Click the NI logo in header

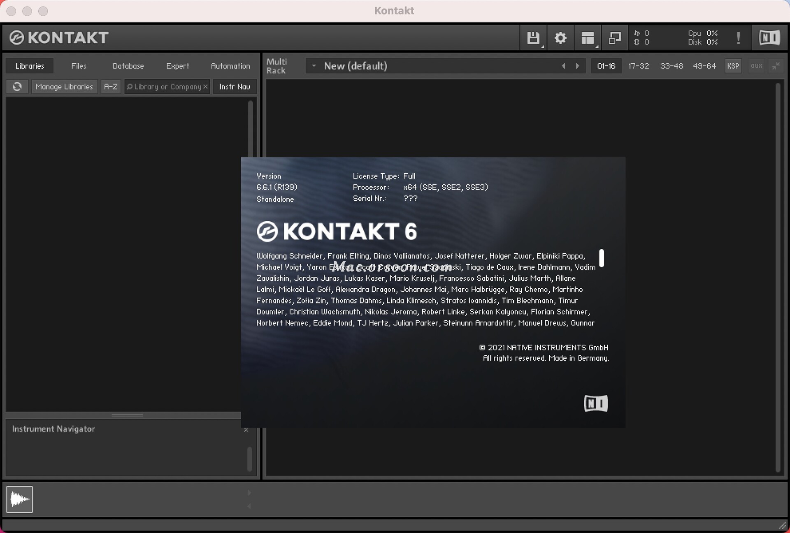(769, 38)
